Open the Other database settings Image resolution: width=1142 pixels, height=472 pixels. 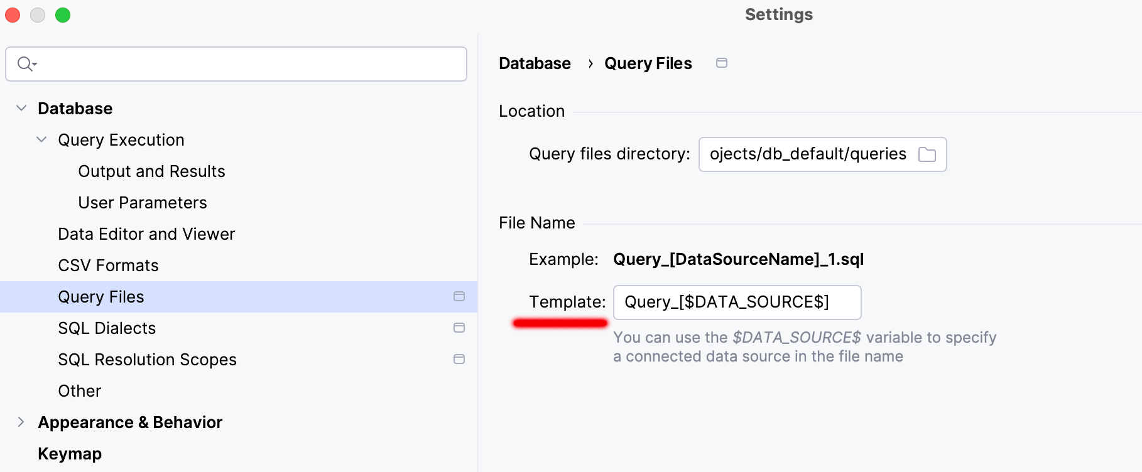(79, 391)
